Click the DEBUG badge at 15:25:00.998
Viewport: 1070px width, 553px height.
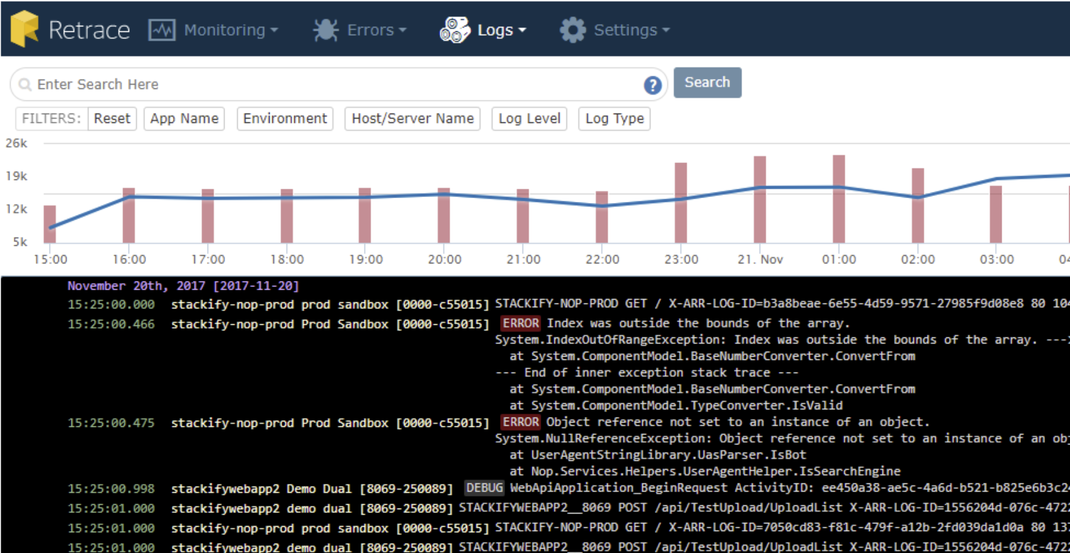coord(484,488)
